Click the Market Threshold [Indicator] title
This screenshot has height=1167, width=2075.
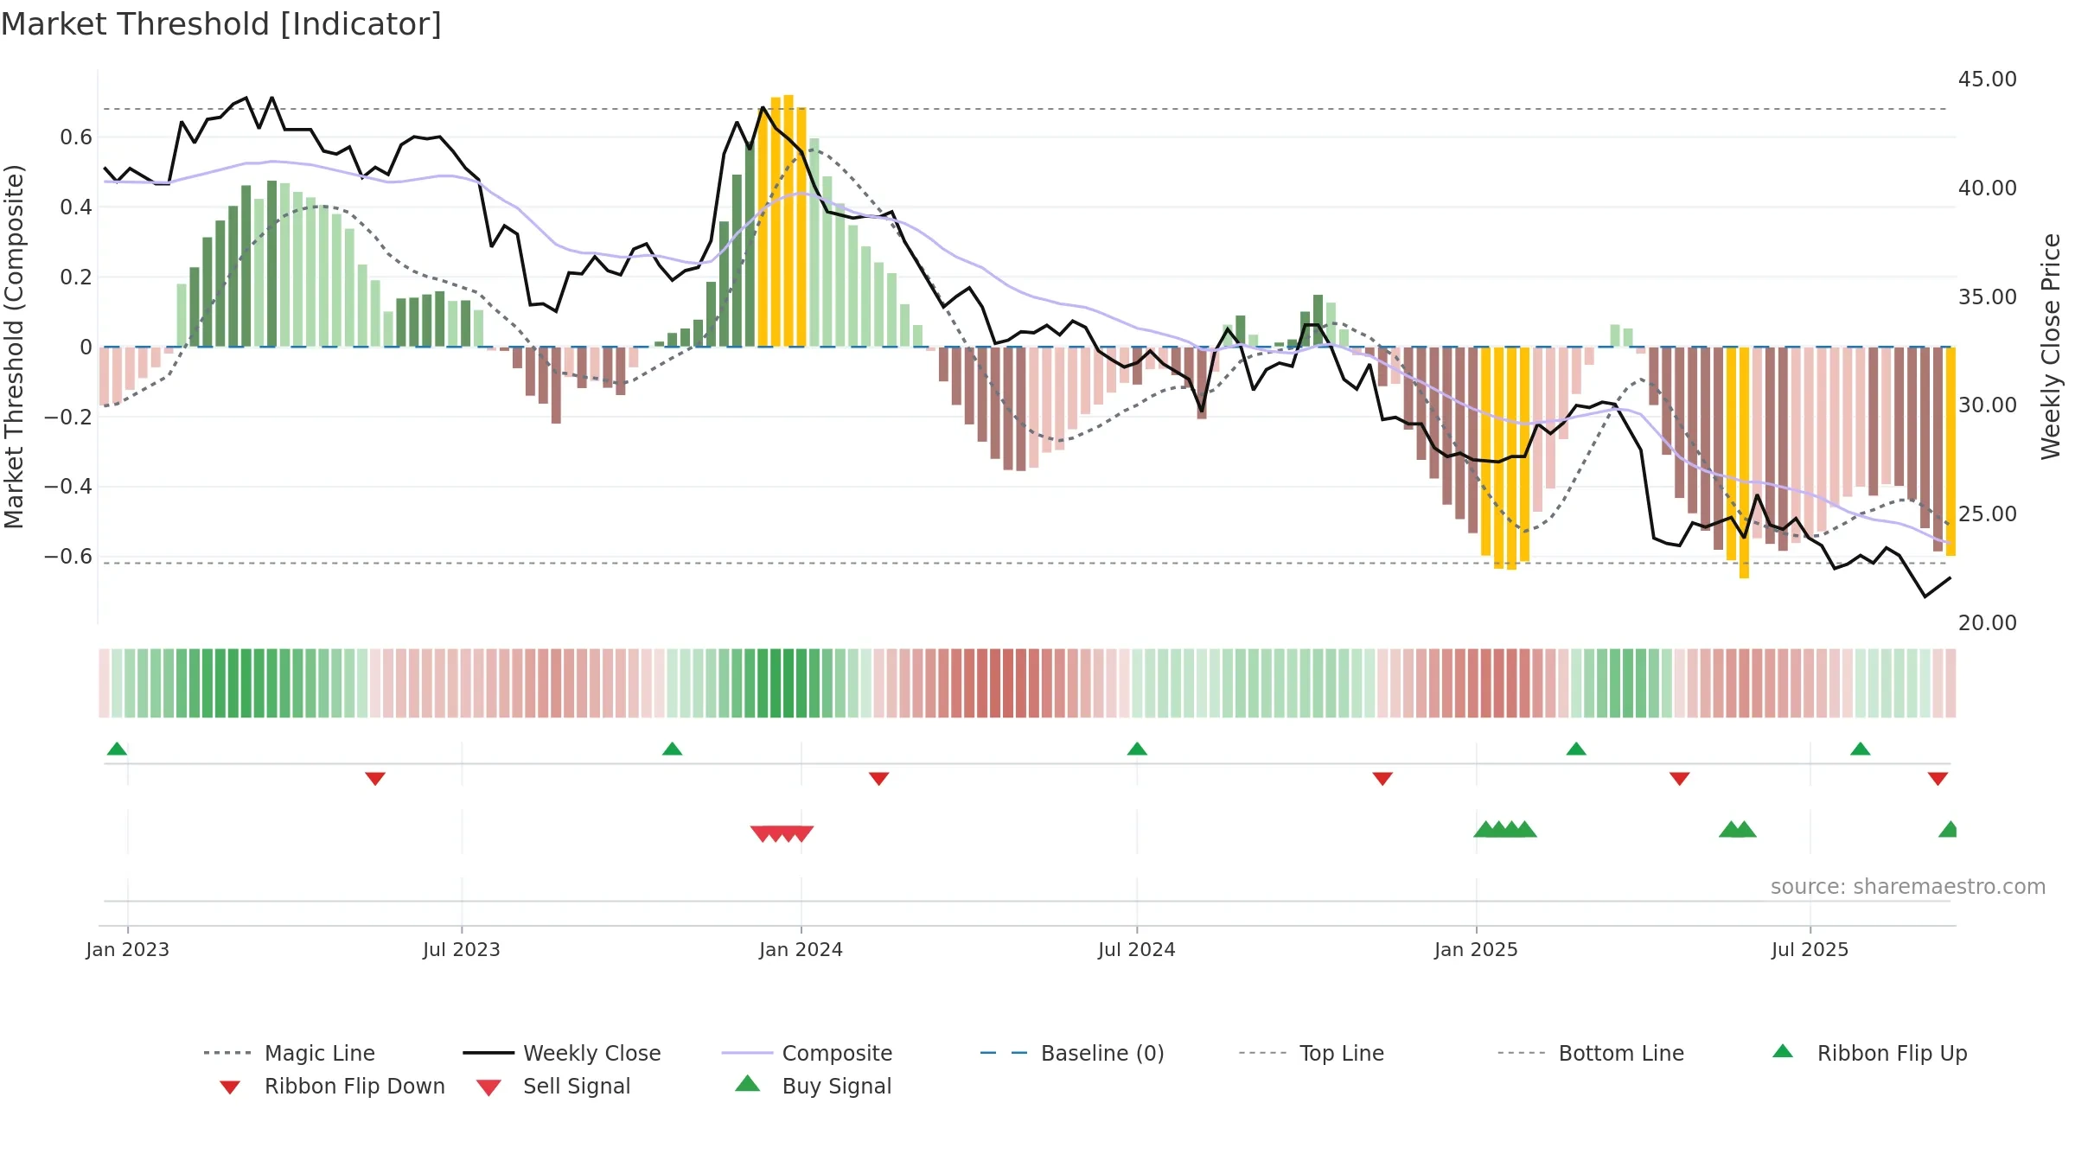point(221,24)
